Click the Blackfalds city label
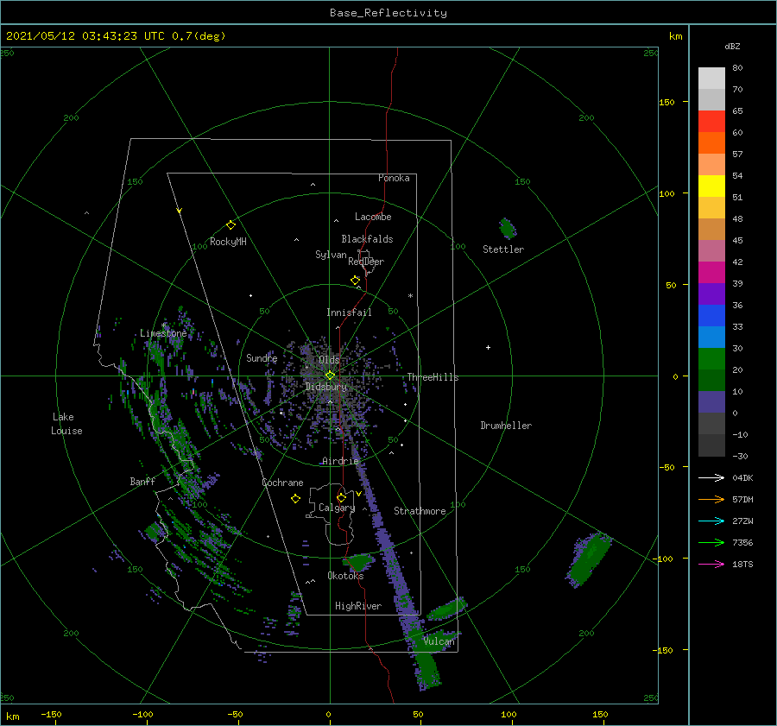 pyautogui.click(x=367, y=239)
